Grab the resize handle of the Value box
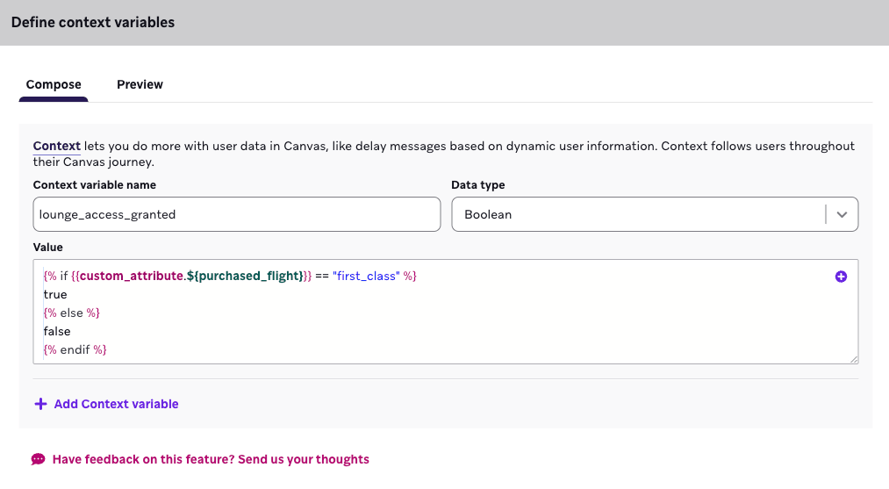Image resolution: width=889 pixels, height=489 pixels. point(853,358)
